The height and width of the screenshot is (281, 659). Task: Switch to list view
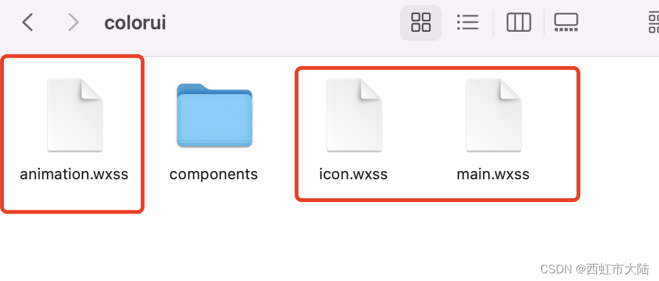pos(467,22)
